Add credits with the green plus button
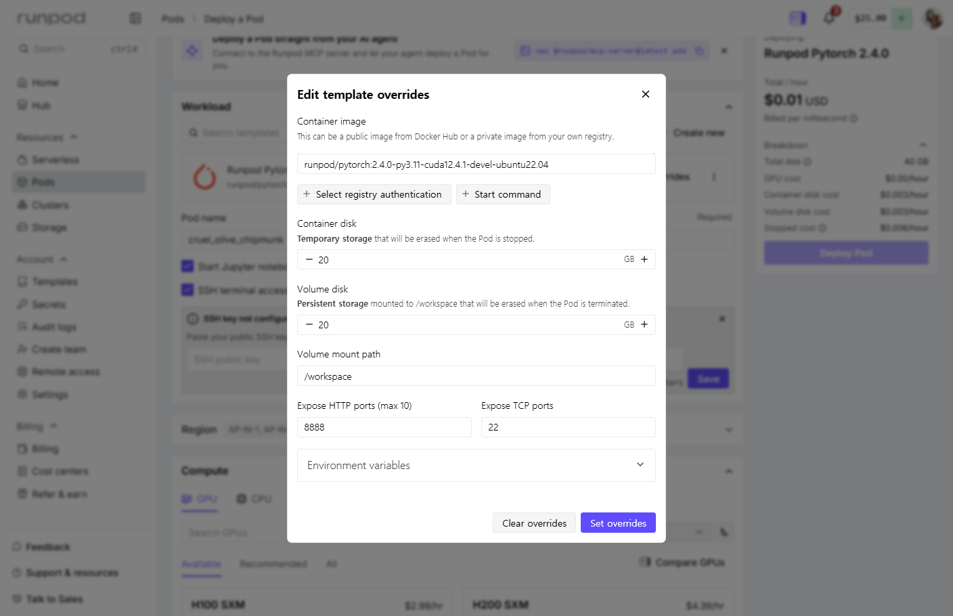The image size is (953, 616). tap(902, 18)
